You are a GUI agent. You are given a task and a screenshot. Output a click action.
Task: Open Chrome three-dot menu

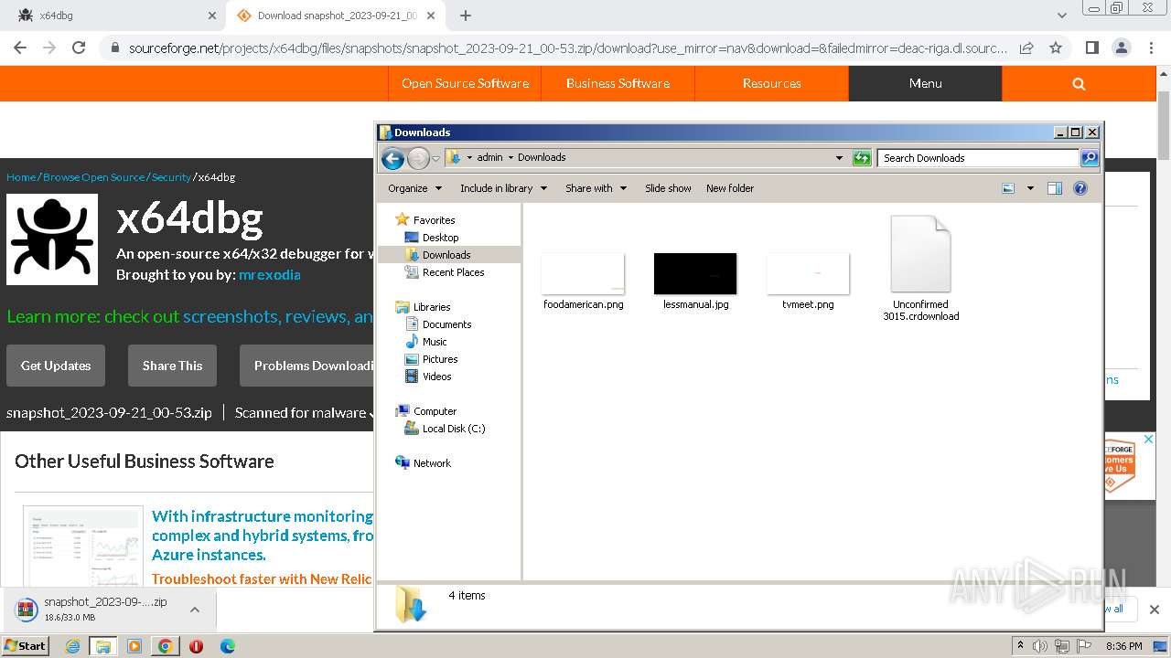[1150, 48]
